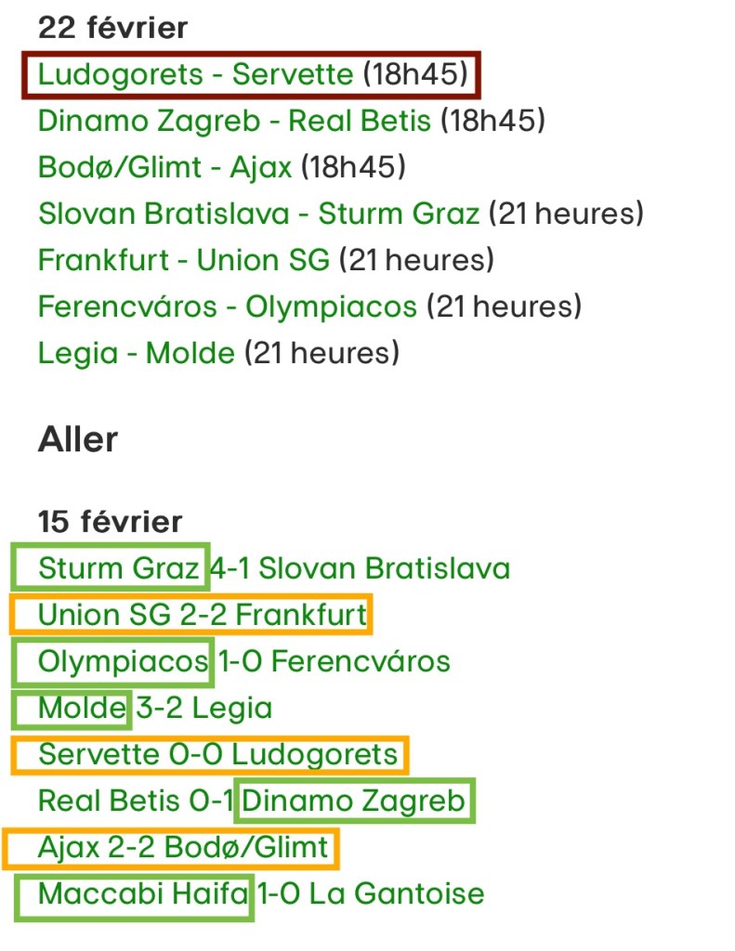Open the Ferencváros - Olympiacos fixture link
The image size is (735, 951).
click(227, 306)
